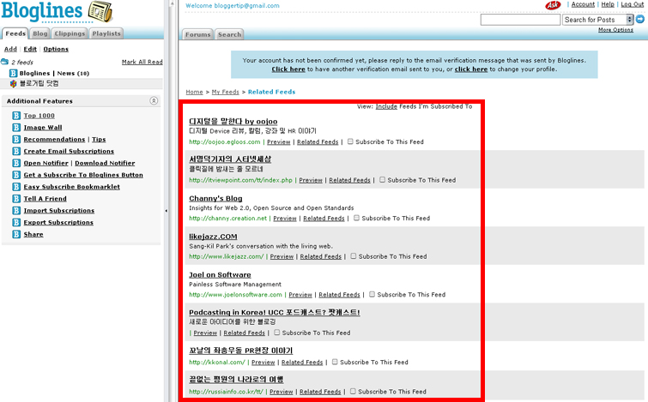Check Subscribe To This Feed for Joel on Software
This screenshot has height=402, width=648.
click(372, 294)
